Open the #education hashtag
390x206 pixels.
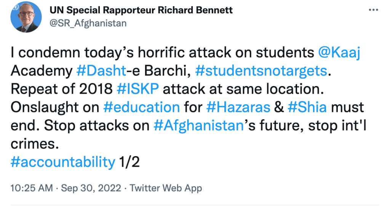coord(141,107)
